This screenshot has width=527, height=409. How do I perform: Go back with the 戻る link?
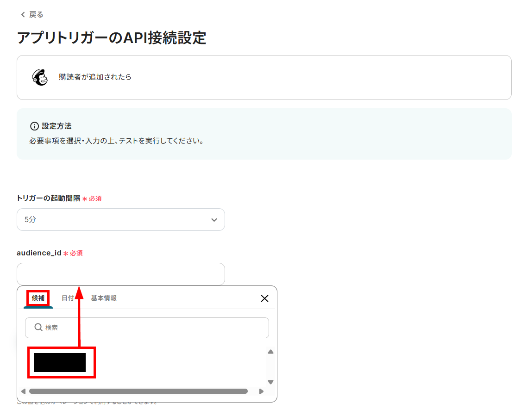pyautogui.click(x=32, y=14)
